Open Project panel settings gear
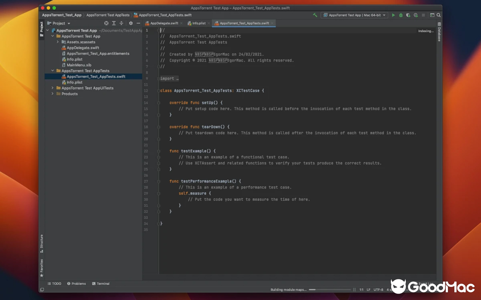481x300 pixels. (x=131, y=23)
